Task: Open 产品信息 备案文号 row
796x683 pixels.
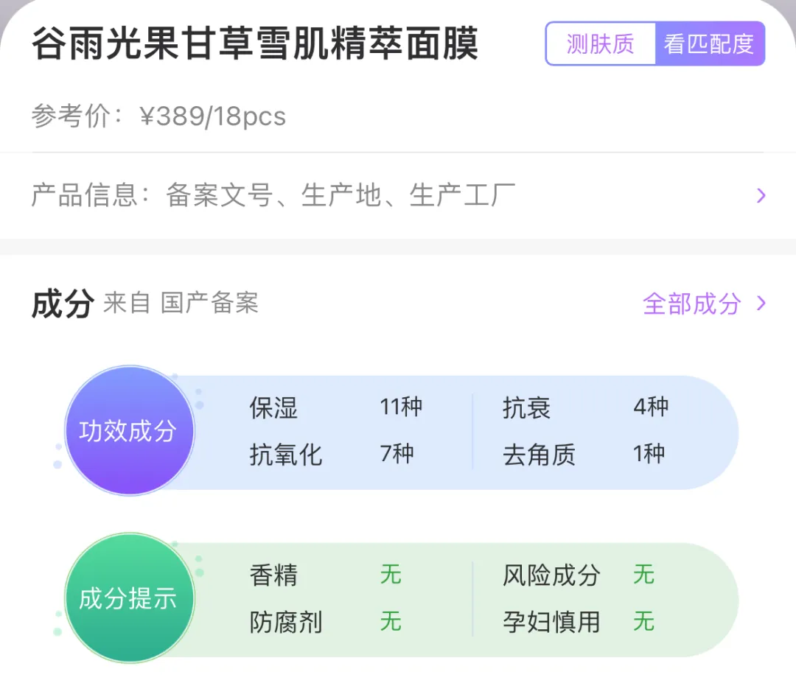Action: pos(273,196)
